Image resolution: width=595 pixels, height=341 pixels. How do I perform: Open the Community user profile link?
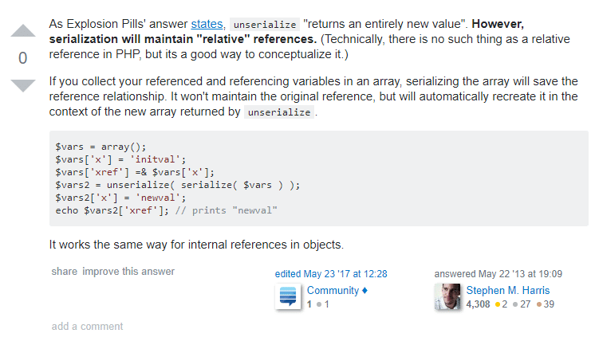click(333, 291)
